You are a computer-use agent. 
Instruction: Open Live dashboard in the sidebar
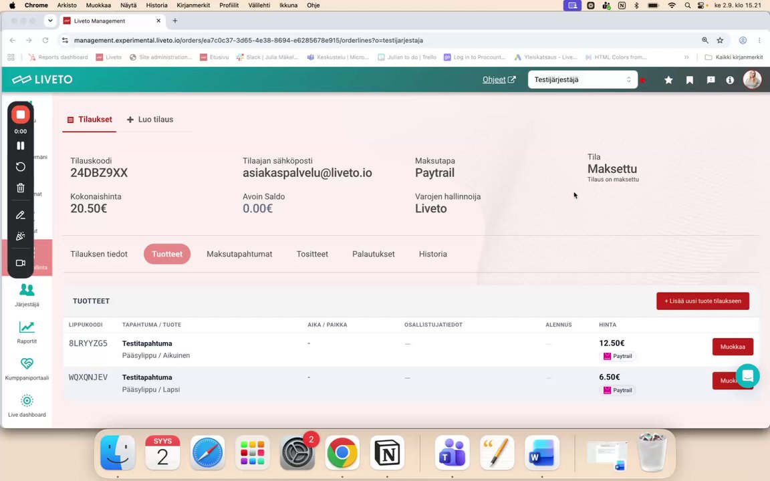point(27,406)
